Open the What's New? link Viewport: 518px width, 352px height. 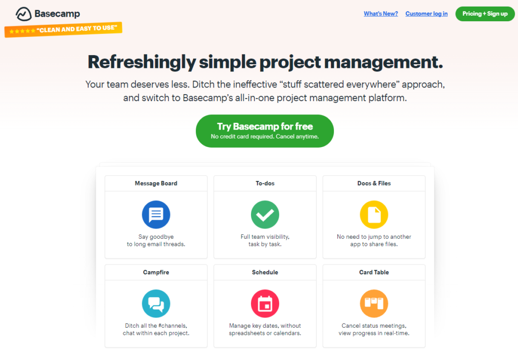pos(380,14)
